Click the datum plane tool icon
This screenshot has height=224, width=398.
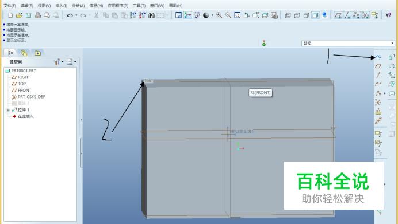click(378, 66)
